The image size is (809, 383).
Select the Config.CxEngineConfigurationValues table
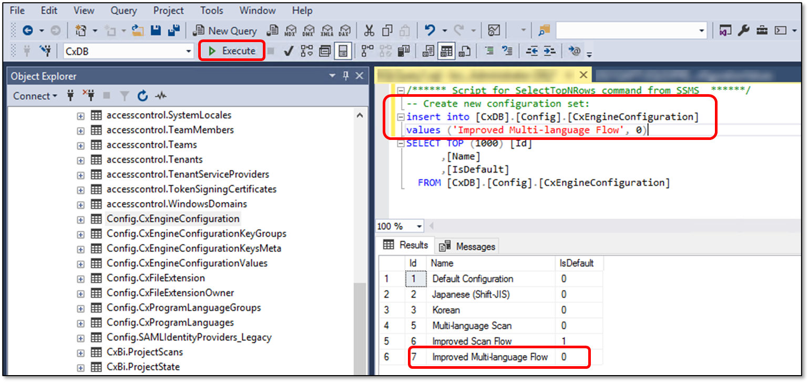pos(187,263)
